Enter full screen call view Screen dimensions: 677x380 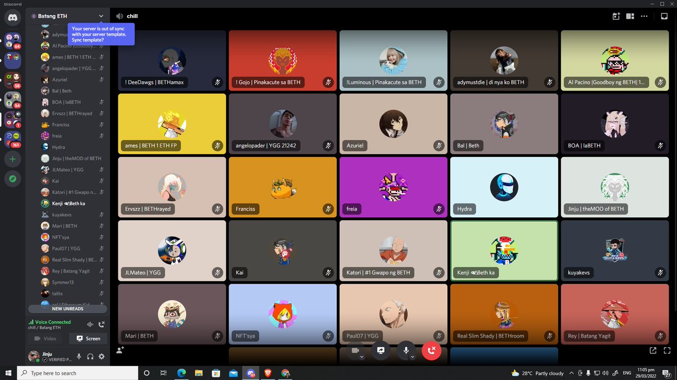[x=666, y=350]
